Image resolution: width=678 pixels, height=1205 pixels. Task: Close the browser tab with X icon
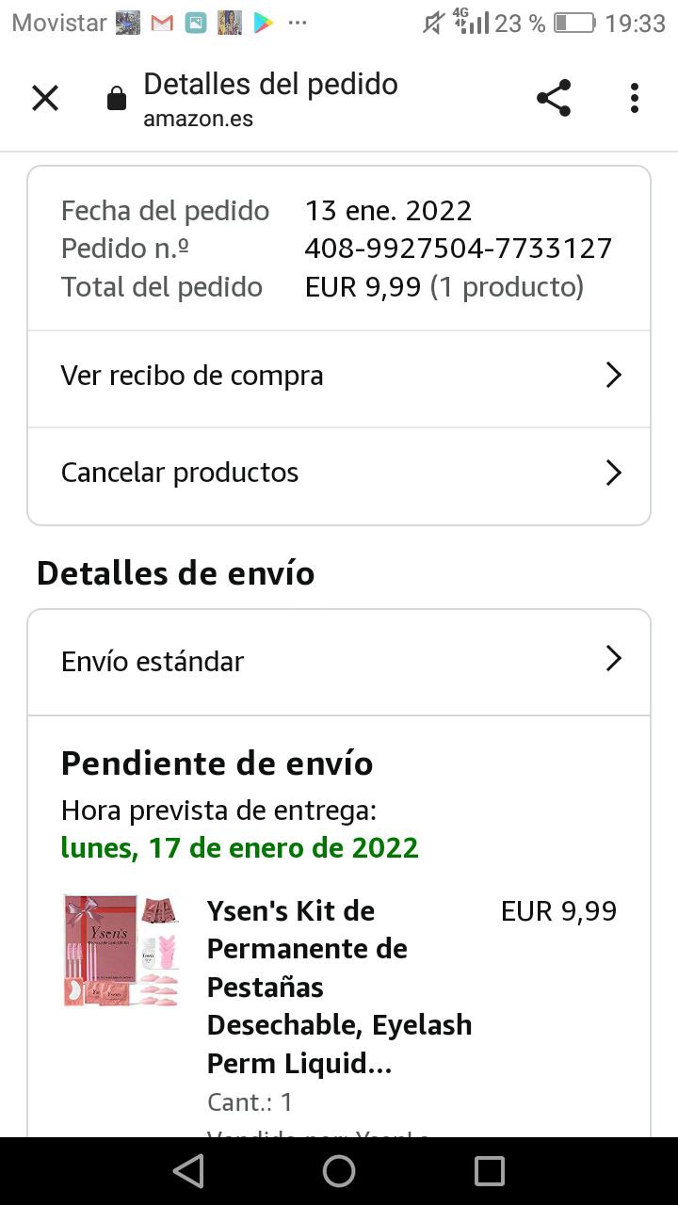(x=45, y=98)
